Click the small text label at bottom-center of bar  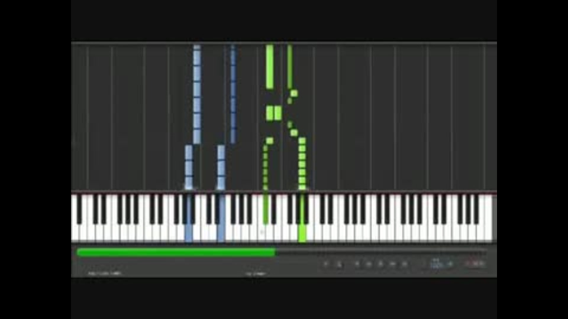(256, 274)
